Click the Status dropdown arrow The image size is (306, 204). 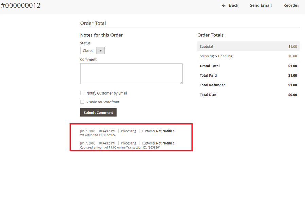tap(101, 51)
